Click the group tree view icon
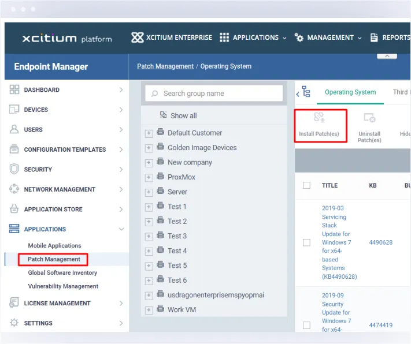This screenshot has height=344, width=411. (306, 92)
